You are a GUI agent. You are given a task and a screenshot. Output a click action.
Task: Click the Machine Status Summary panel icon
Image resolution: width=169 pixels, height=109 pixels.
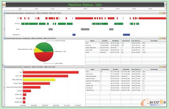click(5, 38)
